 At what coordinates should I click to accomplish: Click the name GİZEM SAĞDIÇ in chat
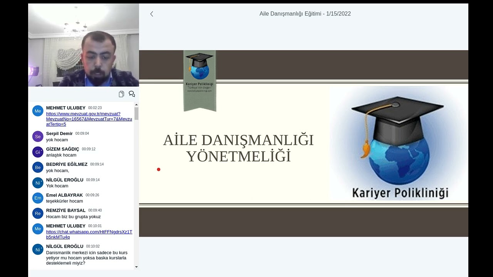coord(62,149)
